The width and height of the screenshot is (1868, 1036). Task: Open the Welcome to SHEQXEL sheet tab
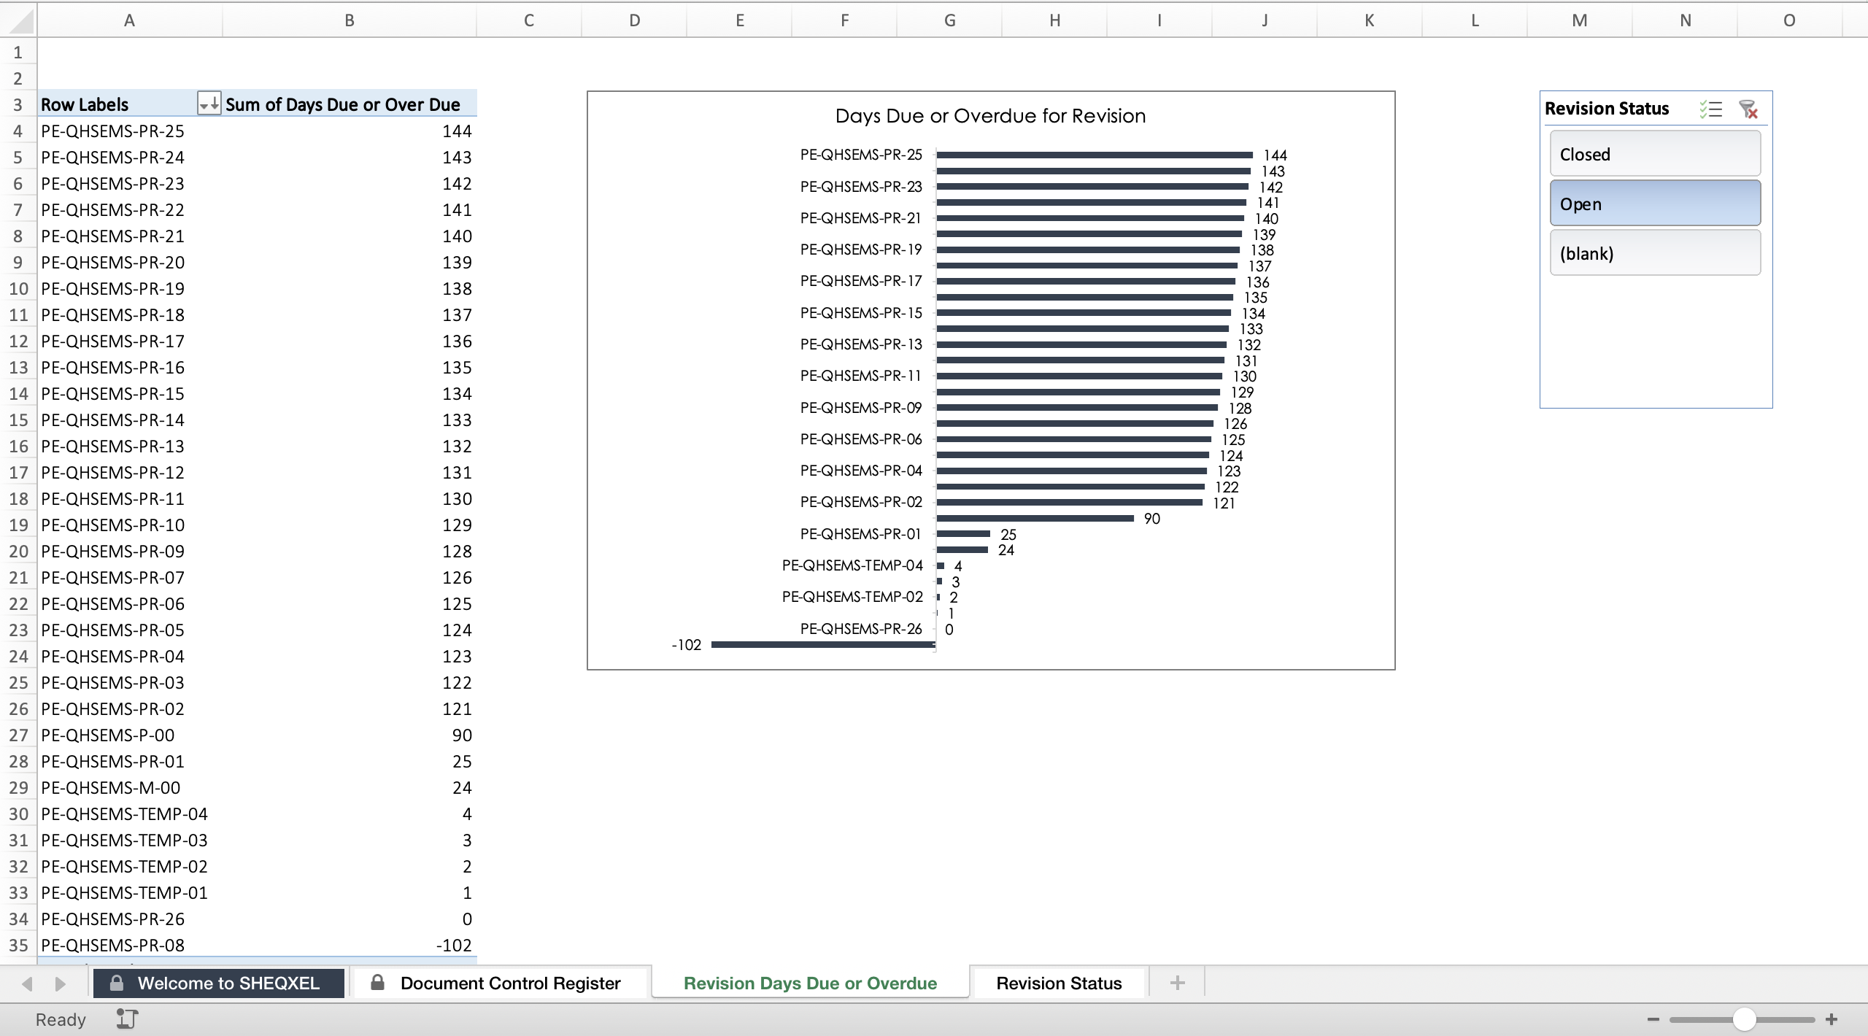coord(218,983)
